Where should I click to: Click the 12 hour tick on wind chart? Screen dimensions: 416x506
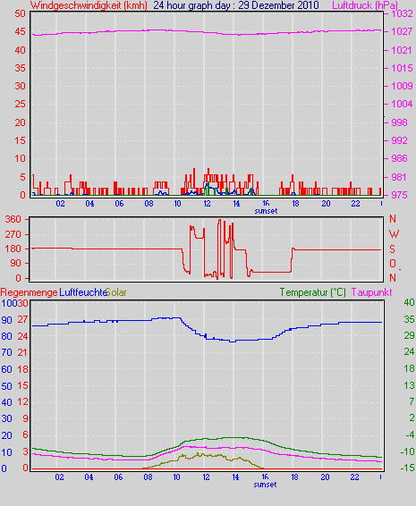207,204
